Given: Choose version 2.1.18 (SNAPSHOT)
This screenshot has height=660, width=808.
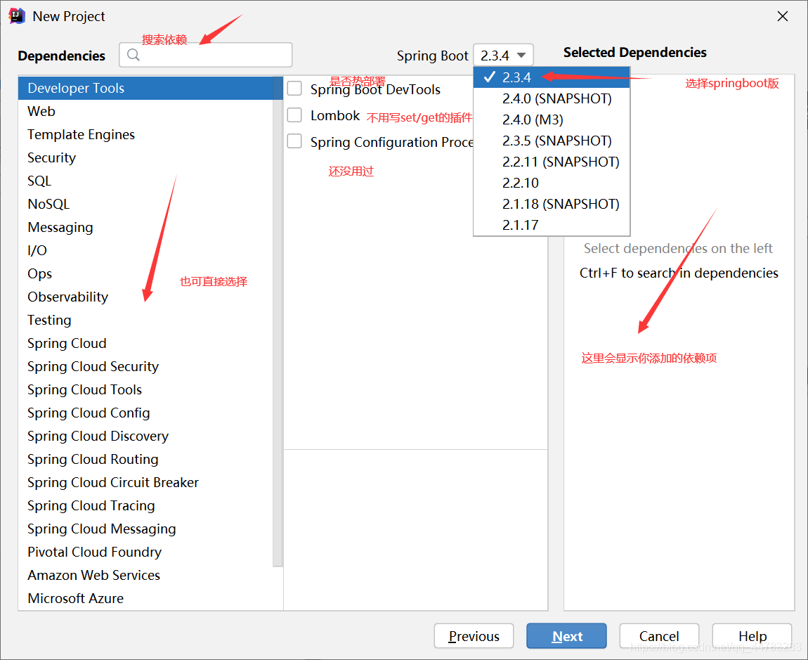Looking at the screenshot, I should pos(552,205).
